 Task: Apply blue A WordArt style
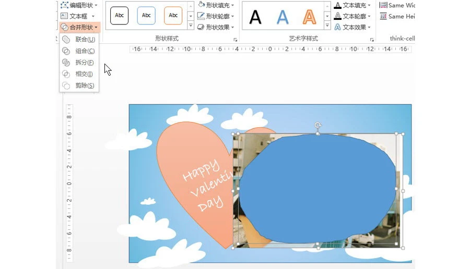click(283, 17)
